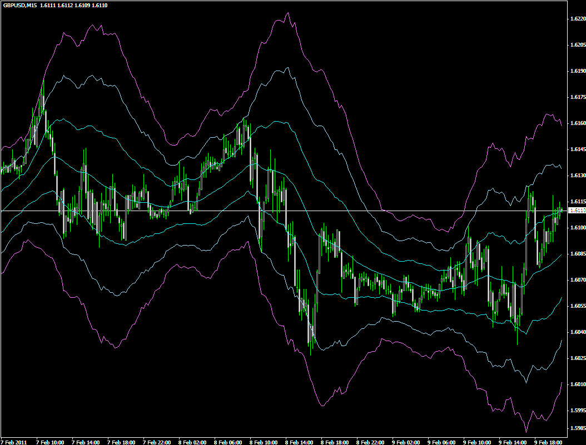Click the 1.6025 price scale label
The image size is (586, 445).
pyautogui.click(x=578, y=358)
